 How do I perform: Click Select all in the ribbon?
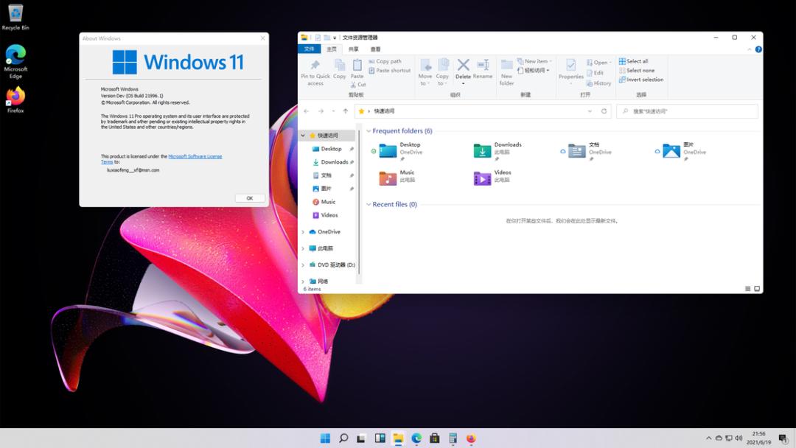634,61
